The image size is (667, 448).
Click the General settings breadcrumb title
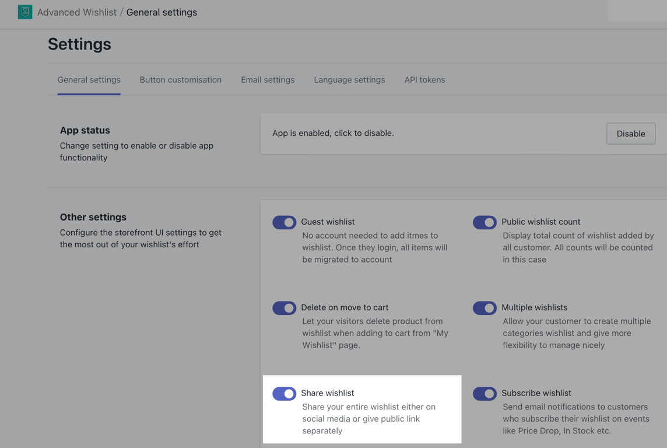[162, 12]
